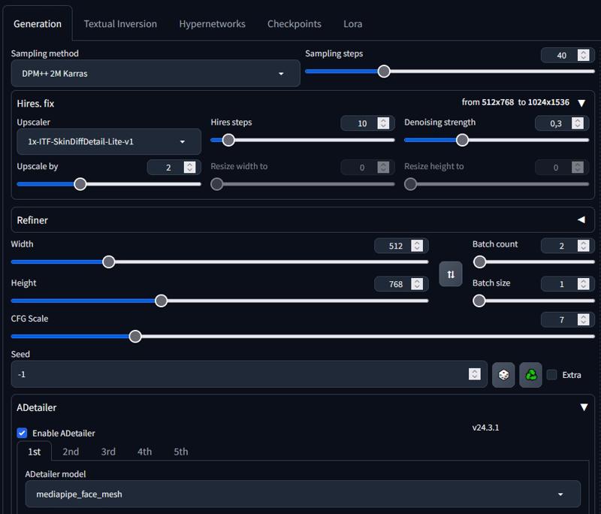The height and width of the screenshot is (514, 601).
Task: Collapse the Hires. fix section triangle
Action: 581,103
